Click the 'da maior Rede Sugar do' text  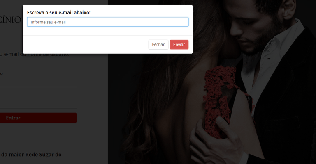click(x=31, y=155)
